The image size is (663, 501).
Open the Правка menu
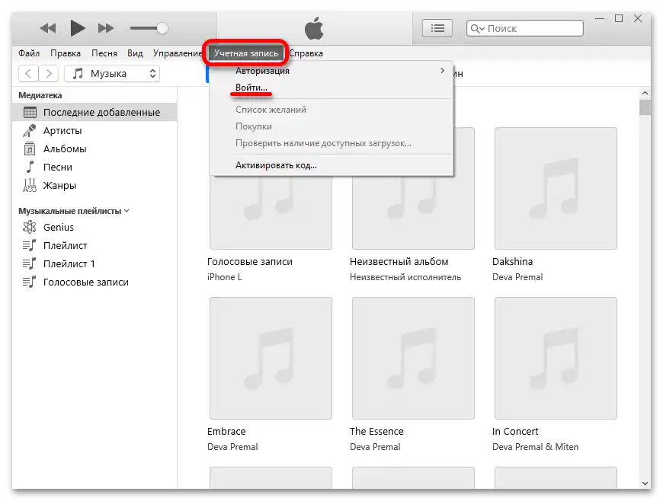(x=66, y=53)
